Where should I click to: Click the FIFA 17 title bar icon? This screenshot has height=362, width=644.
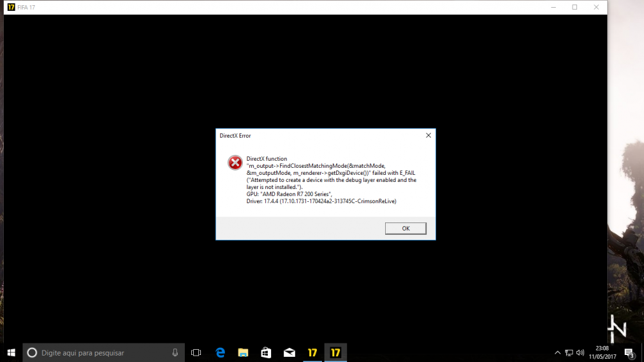point(11,7)
